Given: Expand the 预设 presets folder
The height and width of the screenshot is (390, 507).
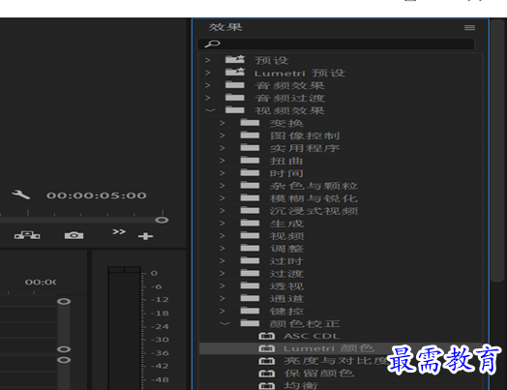Looking at the screenshot, I should pos(208,60).
